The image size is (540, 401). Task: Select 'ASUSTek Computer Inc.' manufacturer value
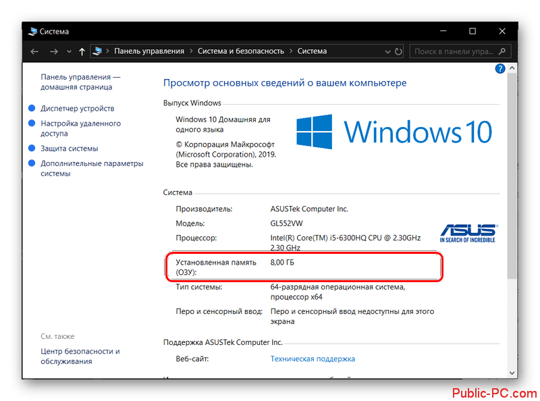click(309, 209)
